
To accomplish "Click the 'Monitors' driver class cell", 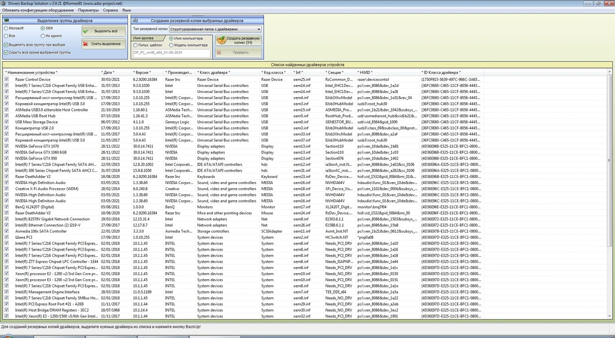I will tap(206, 207).
